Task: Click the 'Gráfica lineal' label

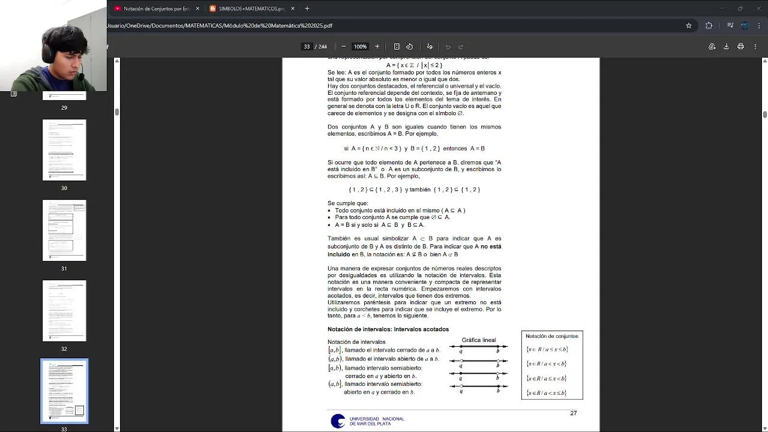Action: [x=479, y=340]
